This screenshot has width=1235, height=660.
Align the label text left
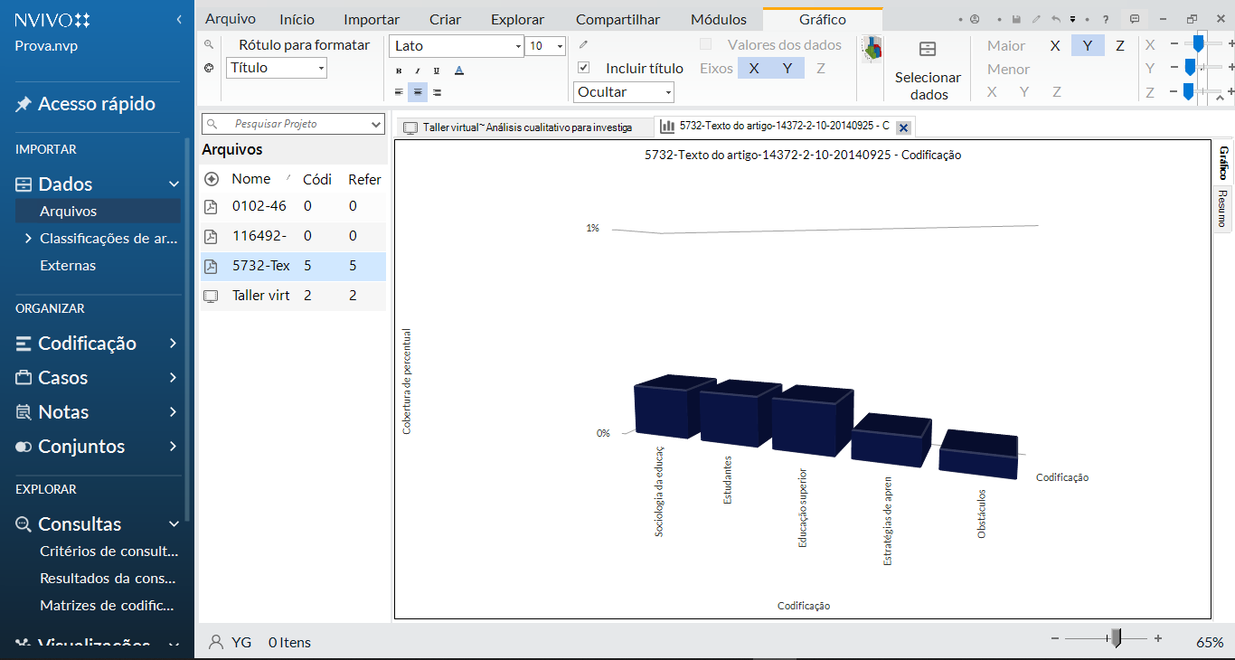[399, 92]
